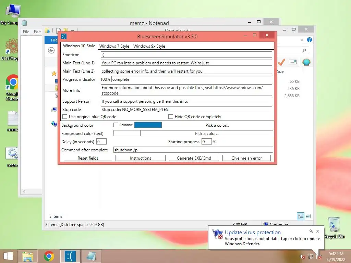Click Notepad taskbar button

pos(92,256)
